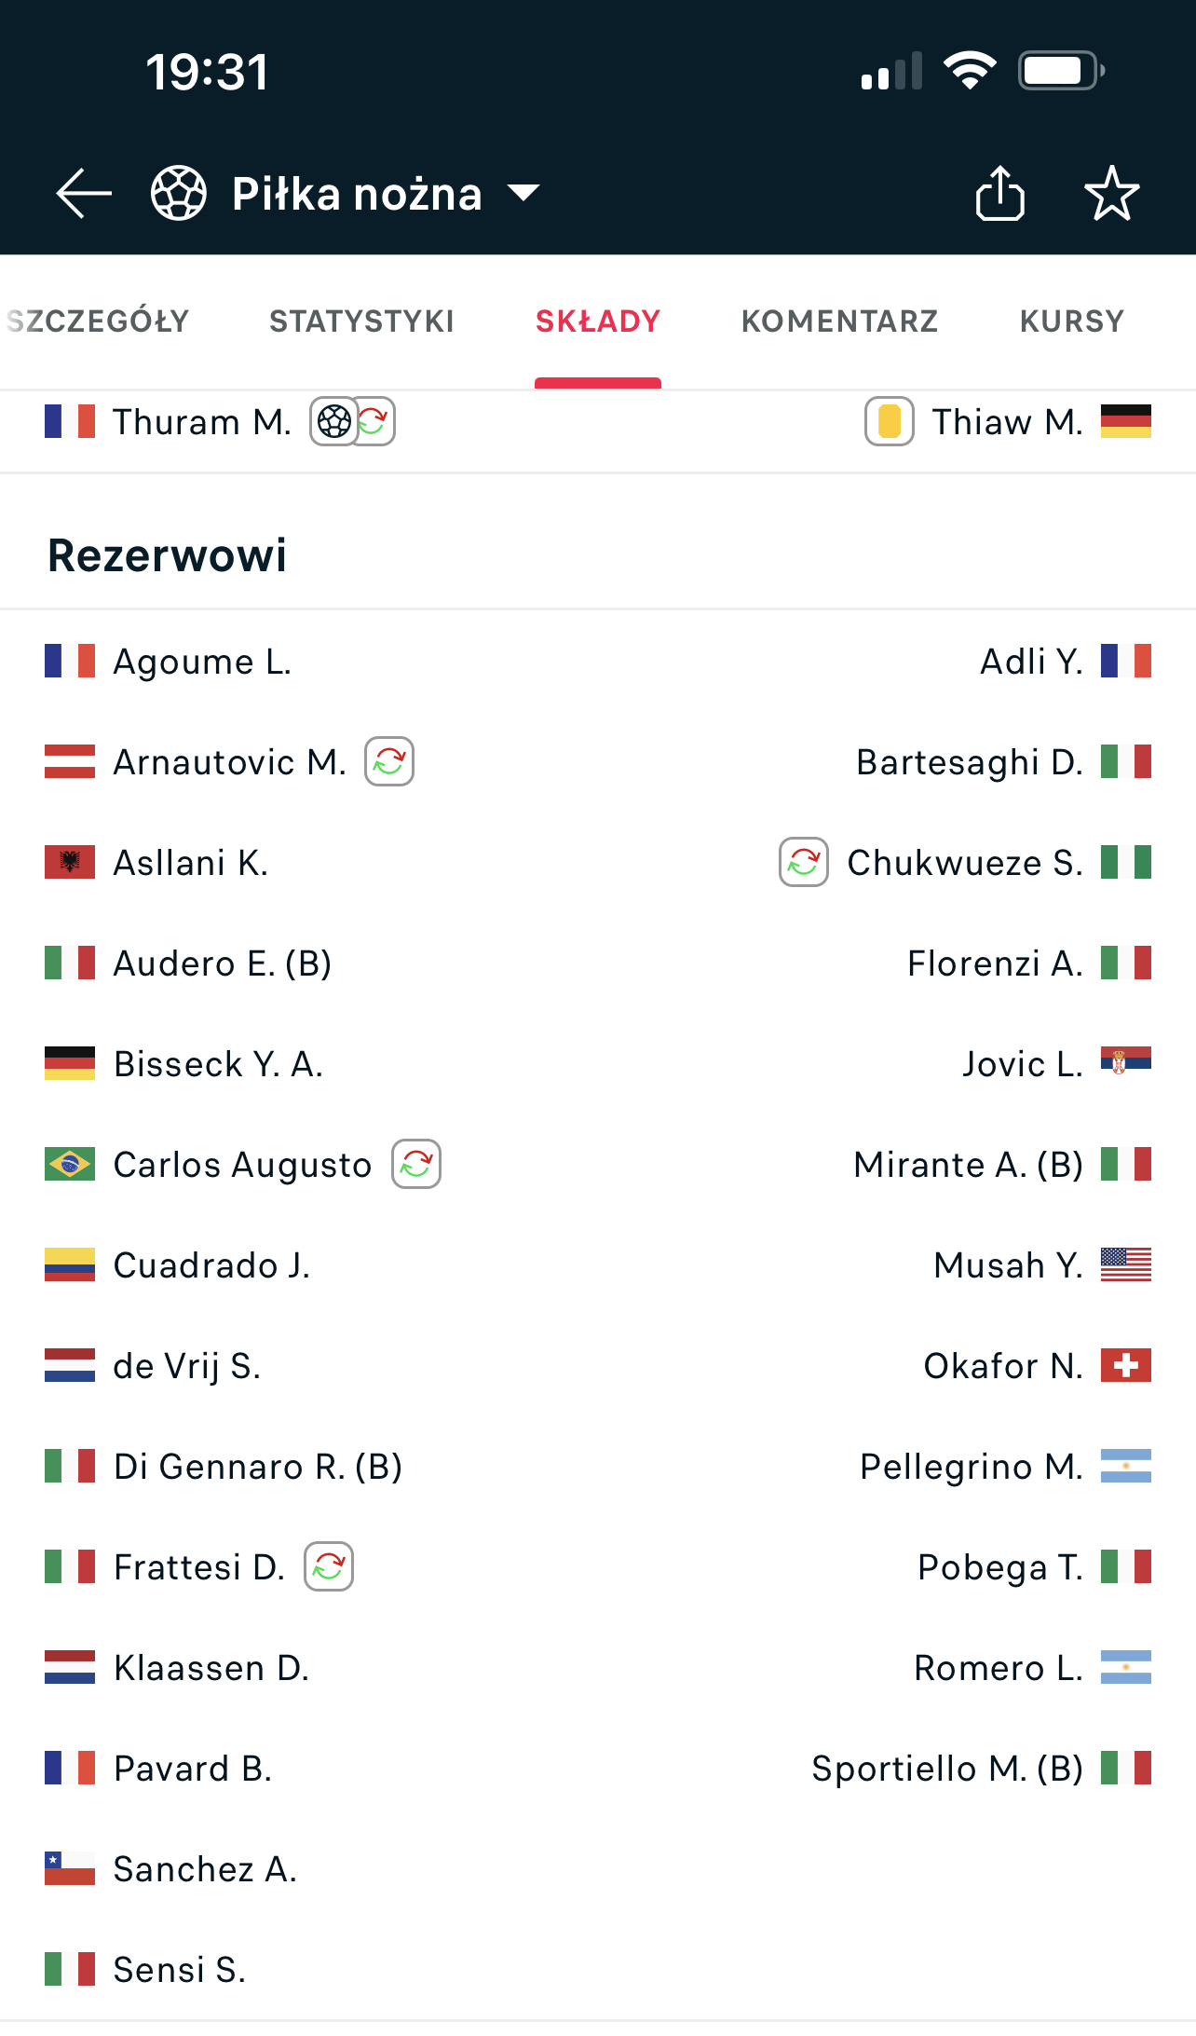
Task: Switch to the Statystyki tab
Action: pos(361,321)
